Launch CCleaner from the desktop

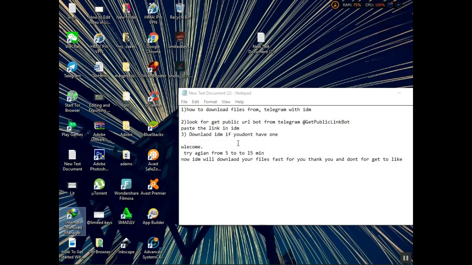tap(153, 99)
